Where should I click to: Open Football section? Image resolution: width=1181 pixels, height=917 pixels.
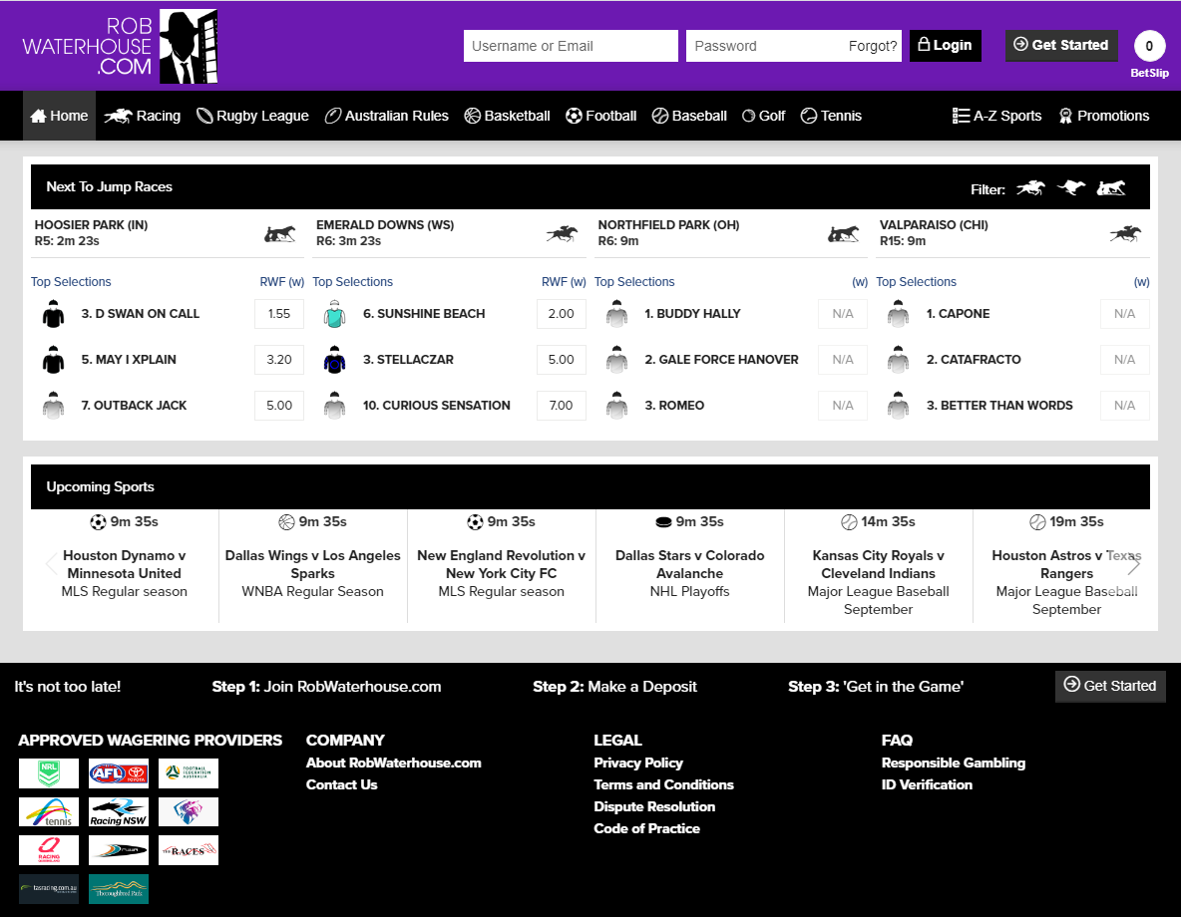601,116
